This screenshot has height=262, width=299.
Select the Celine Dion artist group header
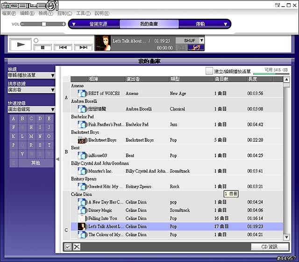tap(81, 195)
